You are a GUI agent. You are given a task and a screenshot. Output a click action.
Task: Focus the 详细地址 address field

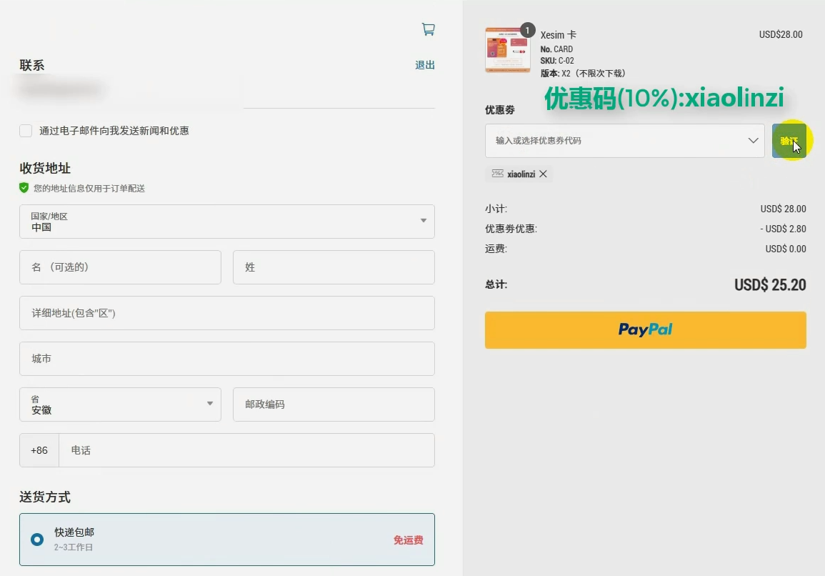[226, 313]
